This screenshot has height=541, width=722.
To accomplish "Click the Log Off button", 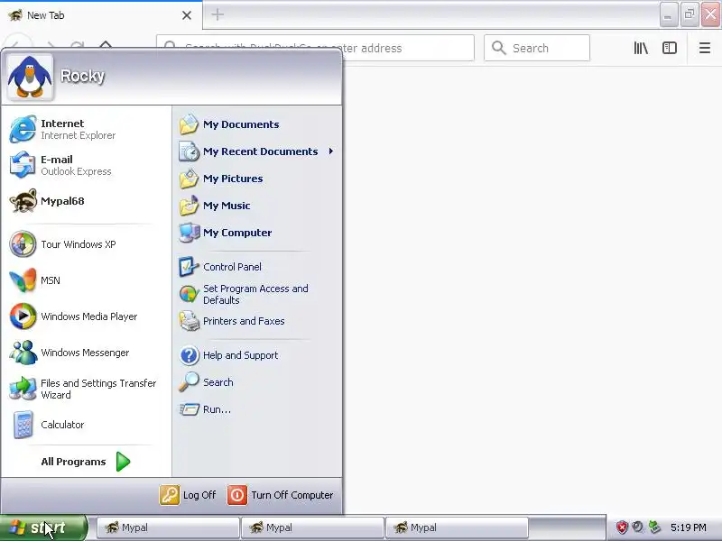I will click(x=188, y=495).
